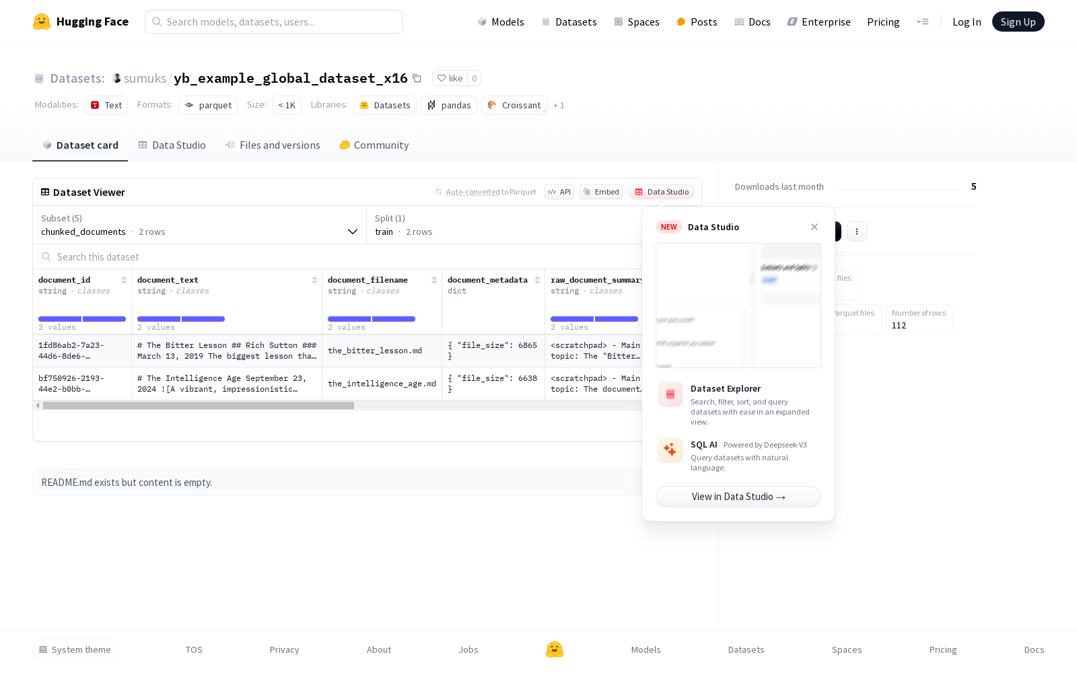This screenshot has width=1077, height=673.
Task: Expand the +1 more libraries
Action: 559,106
